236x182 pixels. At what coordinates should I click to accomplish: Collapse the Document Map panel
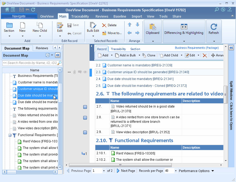pyautogui.click(x=58, y=55)
